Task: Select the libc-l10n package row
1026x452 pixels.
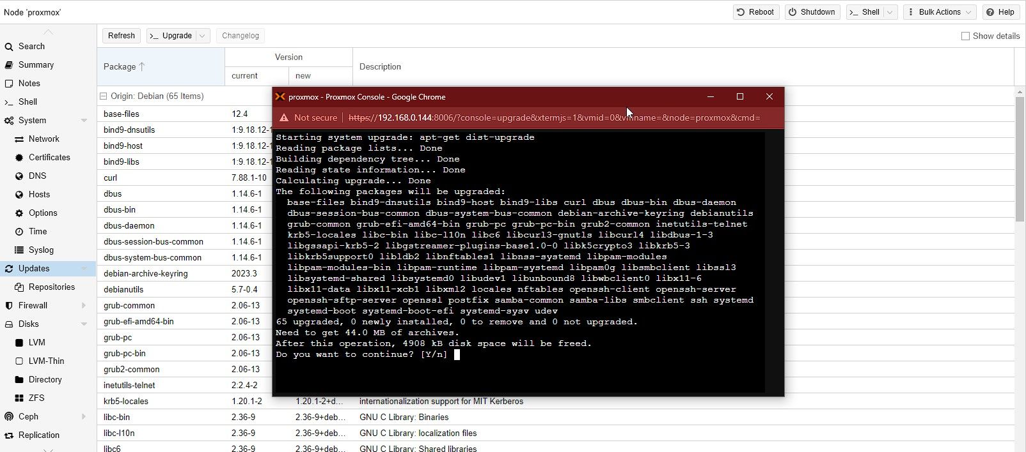Action: (555, 433)
